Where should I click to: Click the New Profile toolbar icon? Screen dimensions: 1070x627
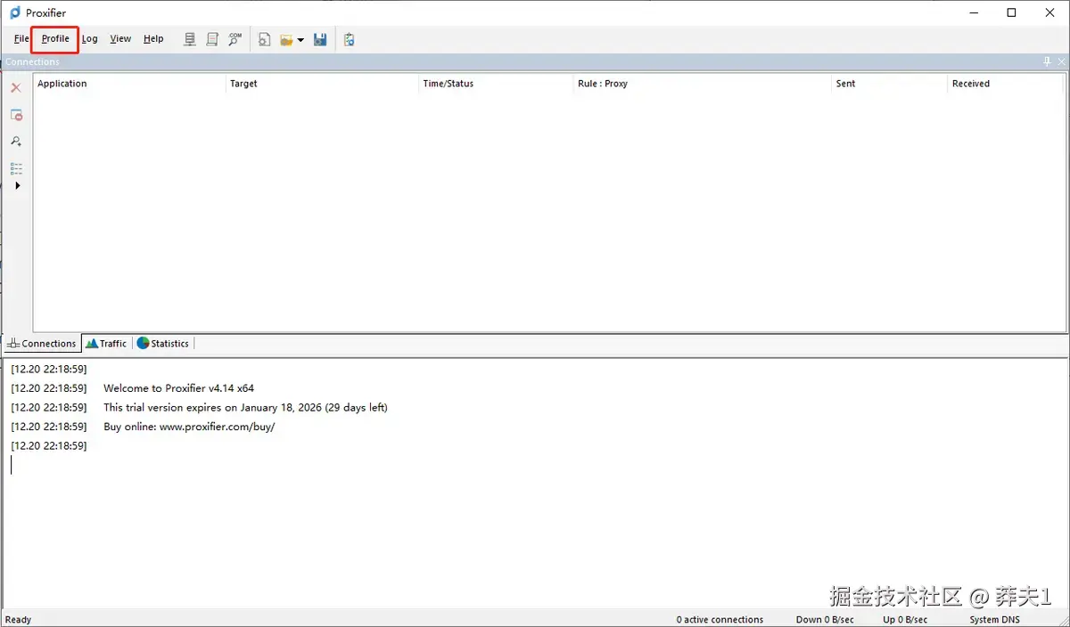point(265,39)
